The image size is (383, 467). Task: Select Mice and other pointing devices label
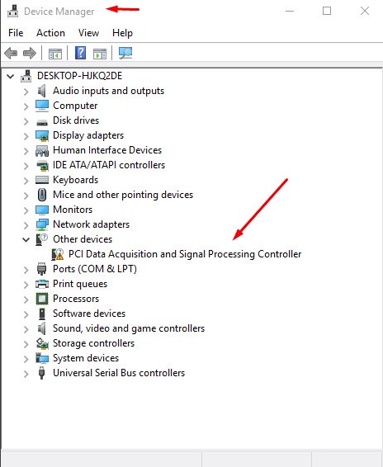click(123, 195)
